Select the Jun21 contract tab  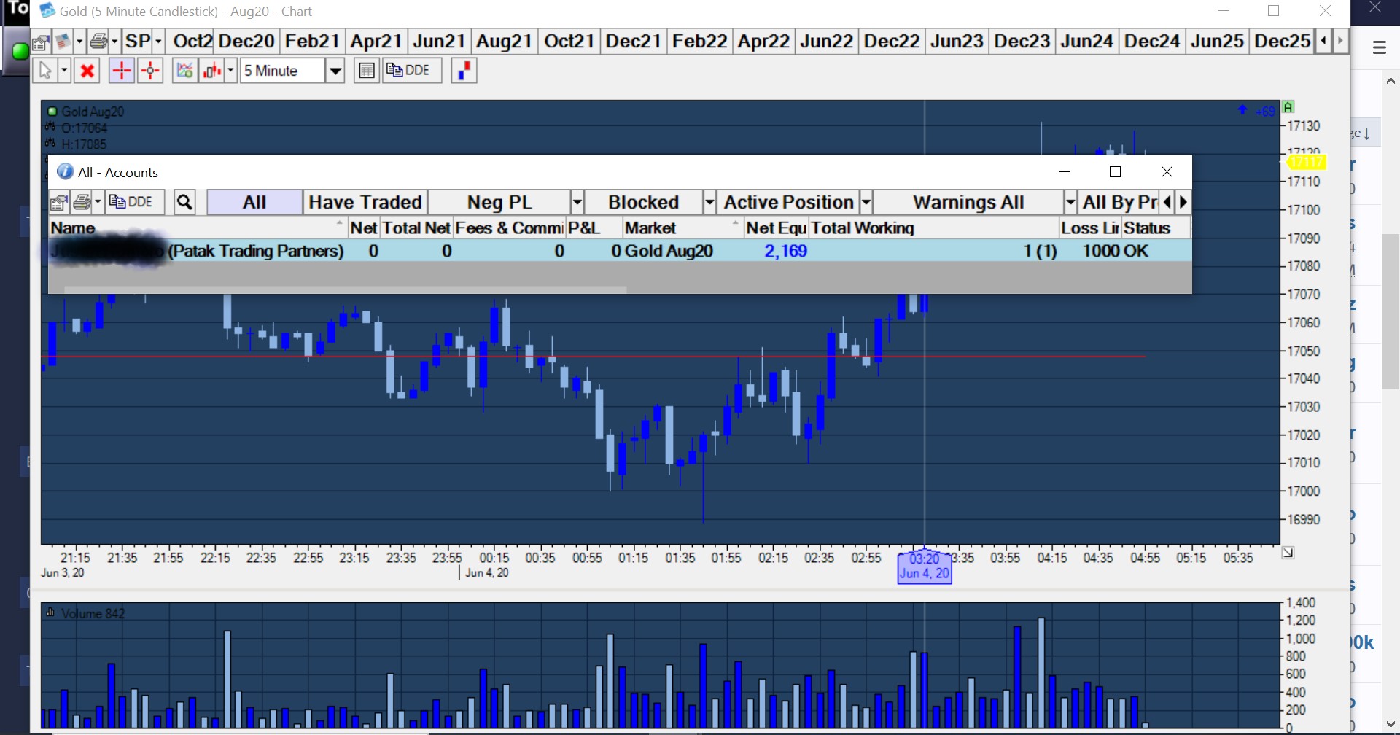(x=439, y=42)
